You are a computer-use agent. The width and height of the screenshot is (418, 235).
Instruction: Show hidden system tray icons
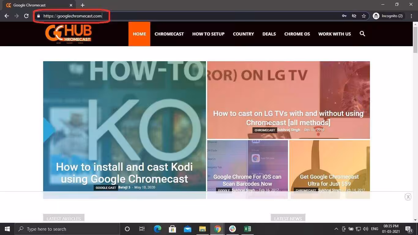[x=336, y=229]
